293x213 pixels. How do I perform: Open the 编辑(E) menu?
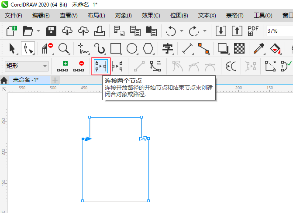(41, 16)
